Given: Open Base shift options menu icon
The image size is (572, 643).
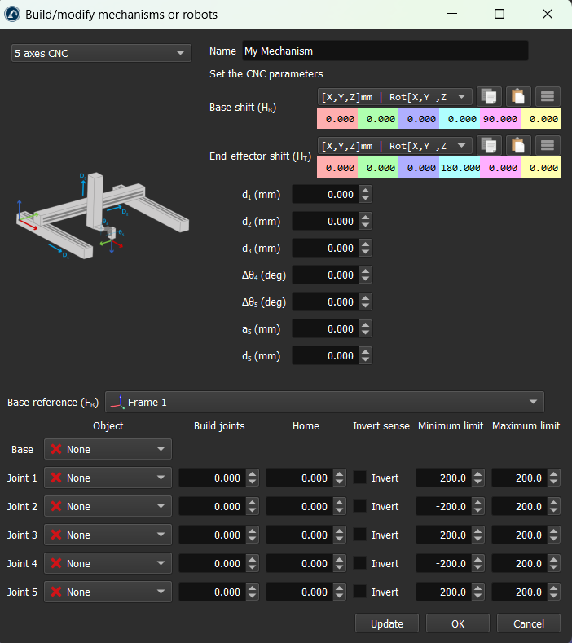Looking at the screenshot, I should (548, 96).
